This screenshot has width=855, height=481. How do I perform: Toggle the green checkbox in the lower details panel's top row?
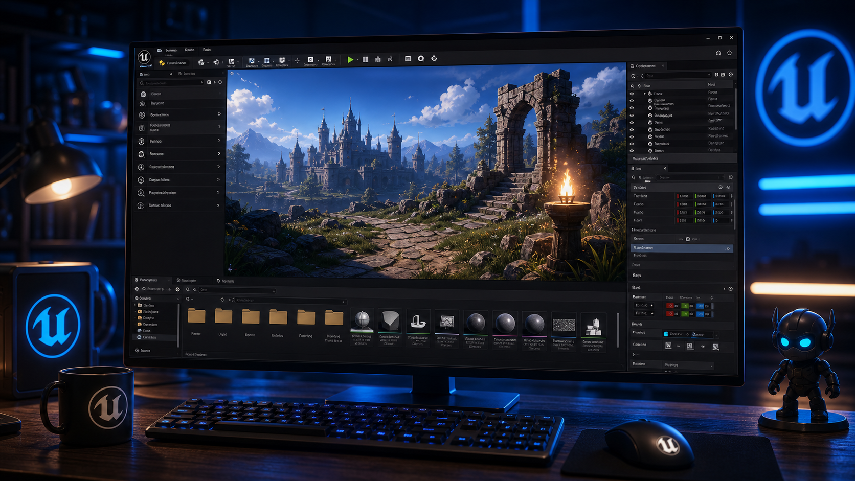tap(685, 306)
